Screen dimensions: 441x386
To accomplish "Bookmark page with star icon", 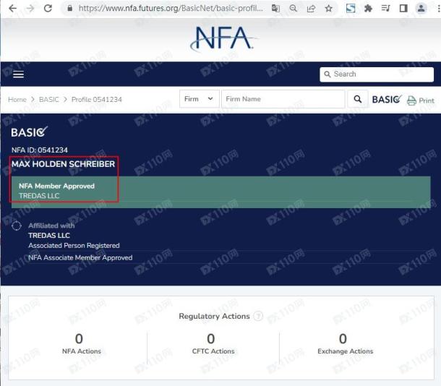I will pos(328,8).
